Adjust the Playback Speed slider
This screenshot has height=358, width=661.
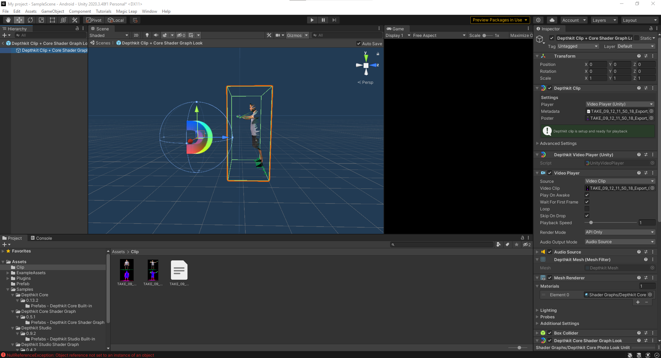(591, 223)
